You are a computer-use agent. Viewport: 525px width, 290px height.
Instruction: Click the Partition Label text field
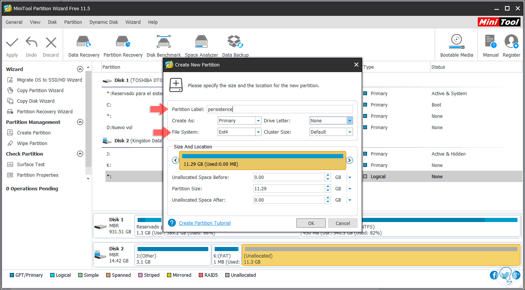click(x=280, y=109)
